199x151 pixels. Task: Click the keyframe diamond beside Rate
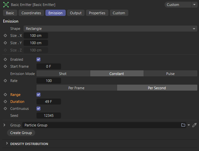pos(5,81)
